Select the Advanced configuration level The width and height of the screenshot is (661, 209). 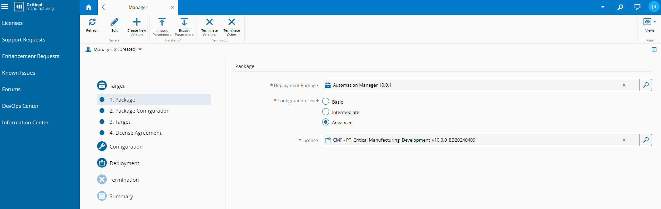[x=326, y=122]
